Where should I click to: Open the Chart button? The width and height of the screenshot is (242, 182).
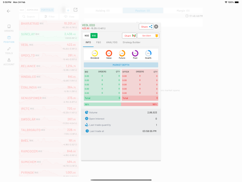(129, 36)
